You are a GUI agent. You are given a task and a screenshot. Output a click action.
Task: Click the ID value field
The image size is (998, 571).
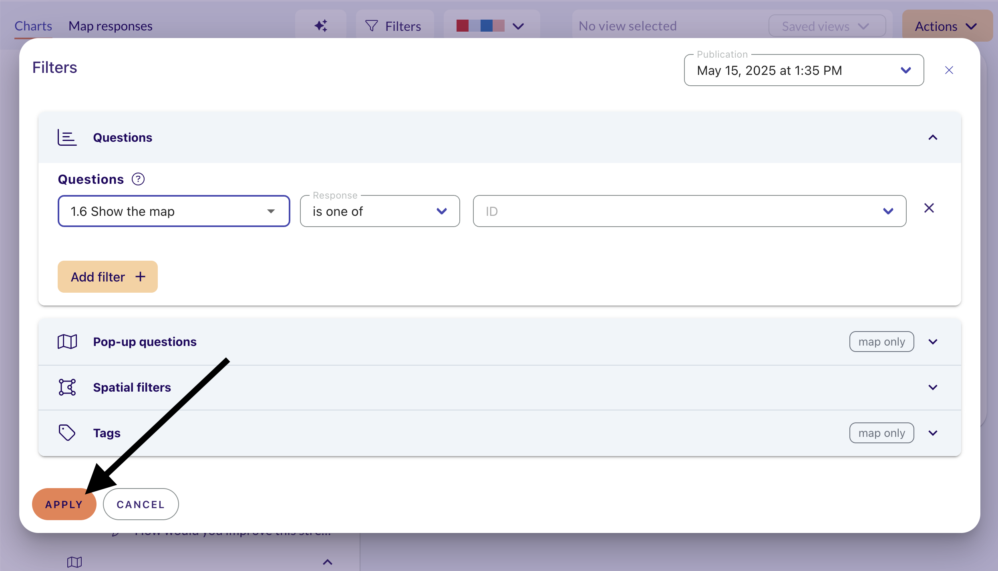click(x=689, y=211)
